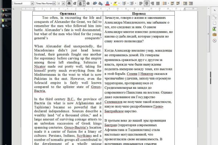218x145 pixels.
Task: Click vertical scrollbar up arrow
Action: [209, 9]
